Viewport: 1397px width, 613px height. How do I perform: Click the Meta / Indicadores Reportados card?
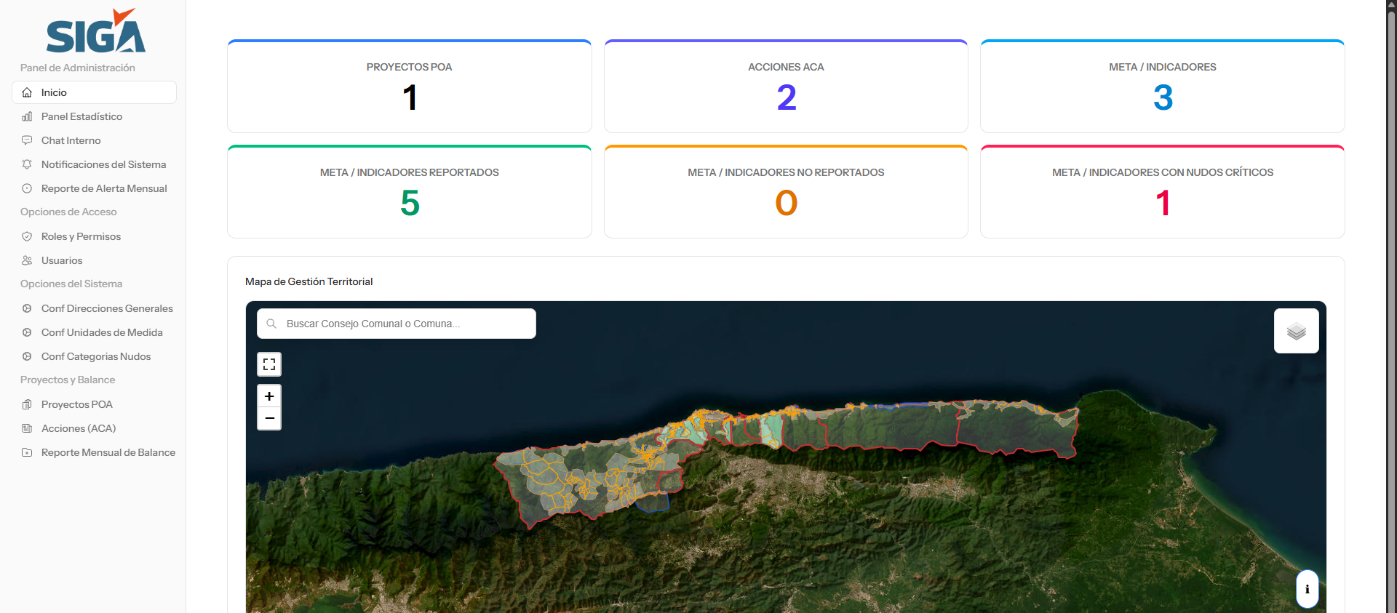(x=409, y=192)
